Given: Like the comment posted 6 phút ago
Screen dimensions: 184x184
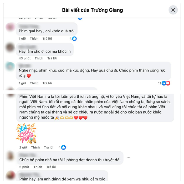Looking at the screenshot, I should pos(38,167).
